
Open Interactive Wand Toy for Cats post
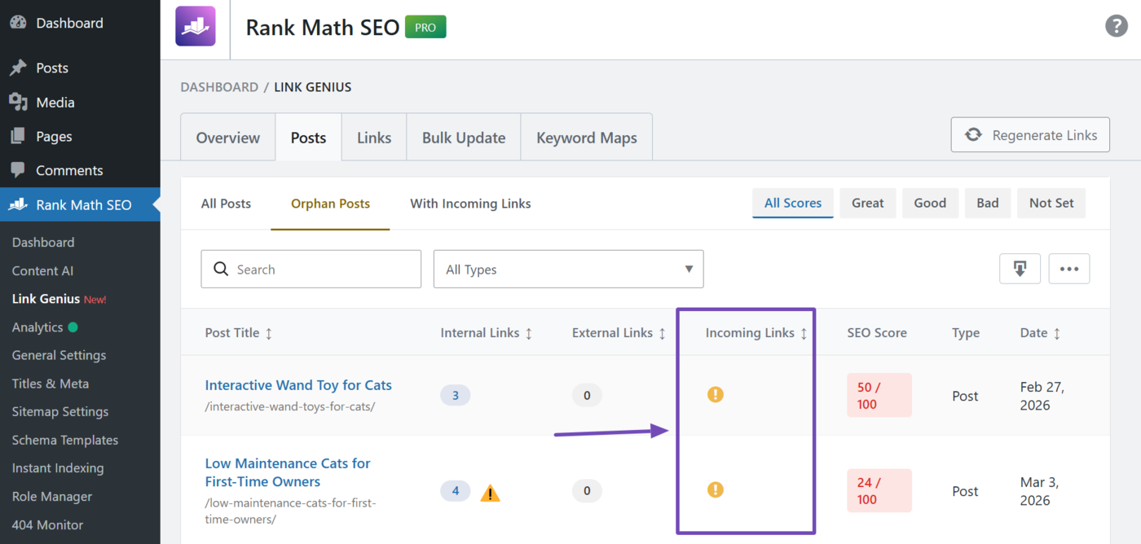tap(298, 385)
